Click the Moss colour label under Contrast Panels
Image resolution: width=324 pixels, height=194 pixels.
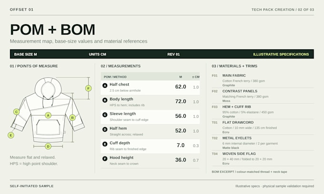pos(226,101)
